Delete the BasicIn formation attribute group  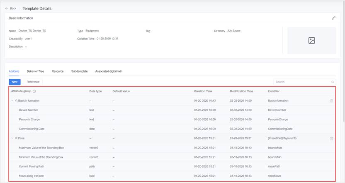point(331,101)
